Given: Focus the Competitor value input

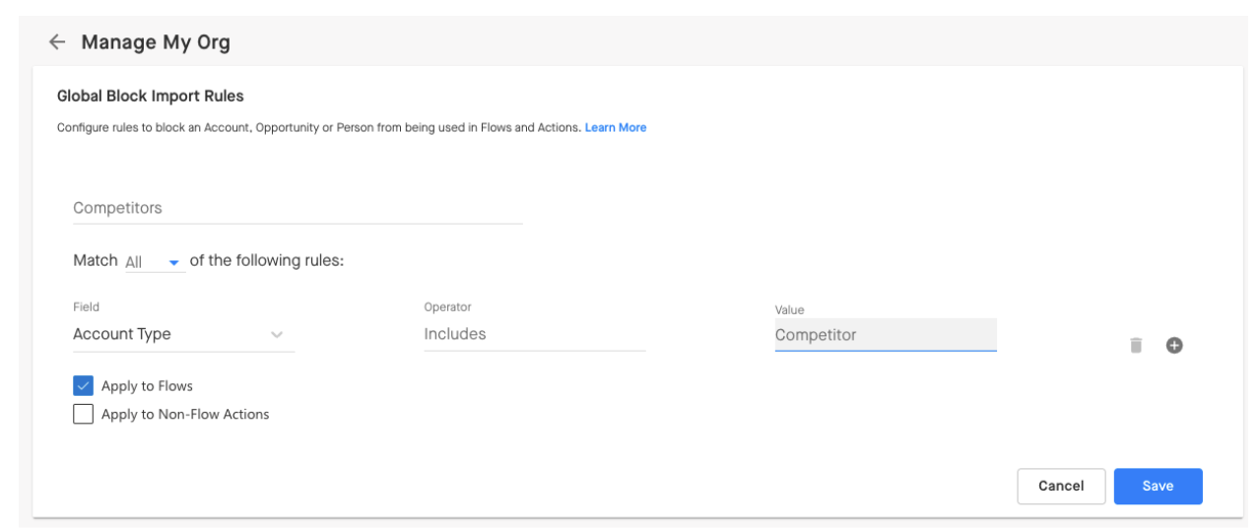Looking at the screenshot, I should click(x=886, y=335).
